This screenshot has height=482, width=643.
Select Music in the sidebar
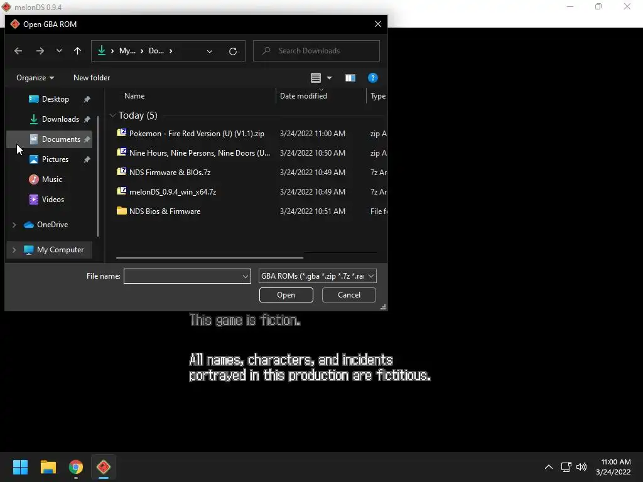(49, 179)
